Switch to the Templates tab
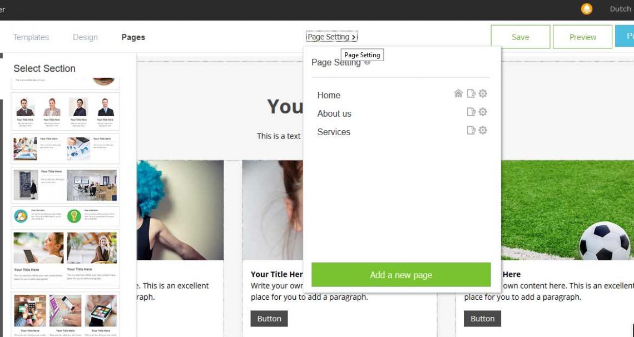Screen dimensions: 634x337 31,37
